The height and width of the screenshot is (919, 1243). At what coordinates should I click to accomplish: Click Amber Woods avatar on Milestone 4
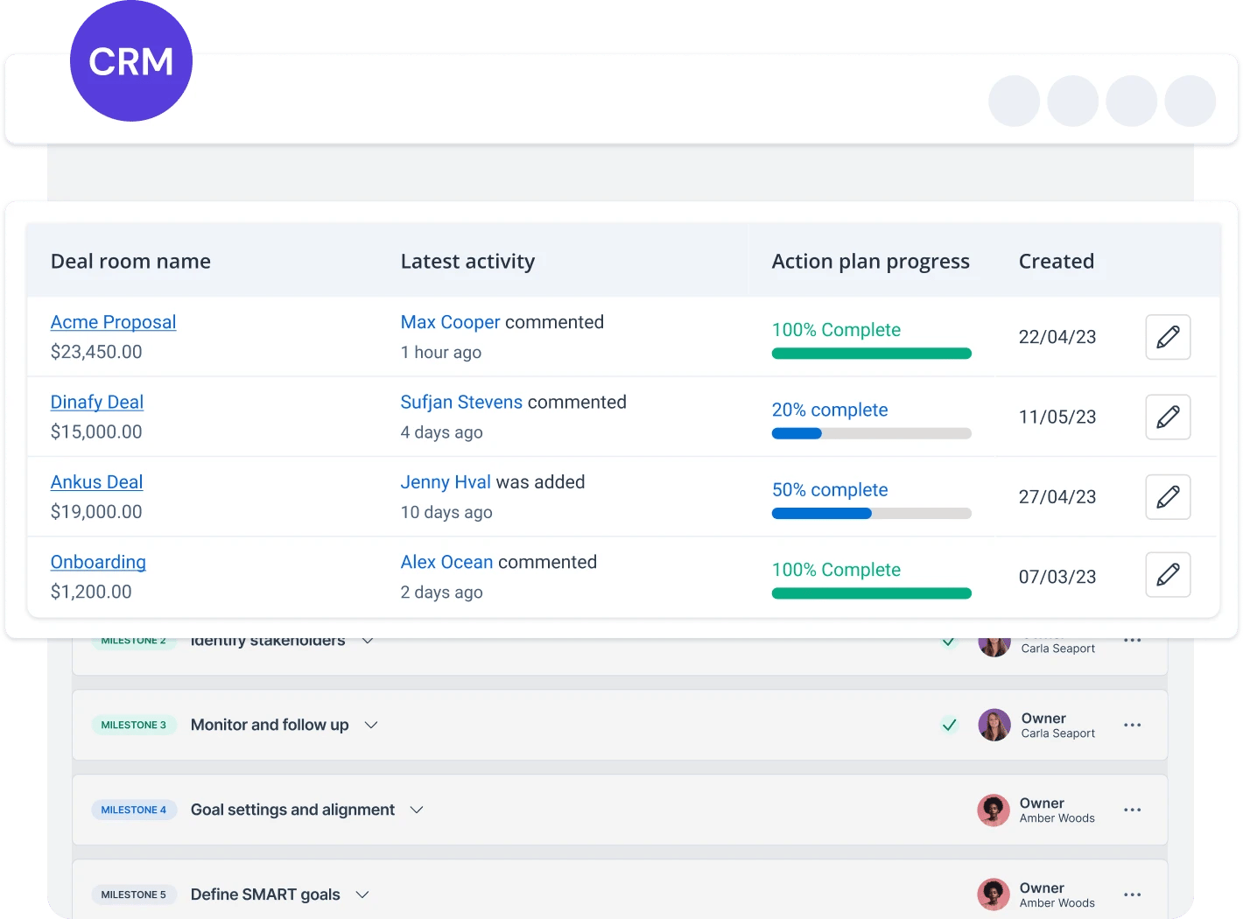pyautogui.click(x=993, y=810)
